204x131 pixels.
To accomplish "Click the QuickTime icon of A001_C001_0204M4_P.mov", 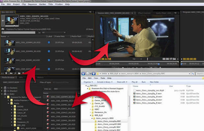I will point(135,103).
